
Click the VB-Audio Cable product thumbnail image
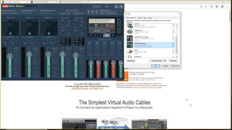[114, 123]
